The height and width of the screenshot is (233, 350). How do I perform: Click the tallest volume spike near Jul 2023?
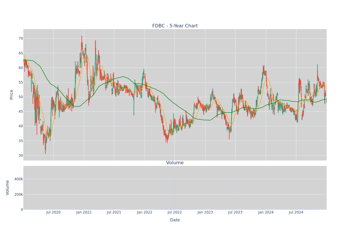234,189
